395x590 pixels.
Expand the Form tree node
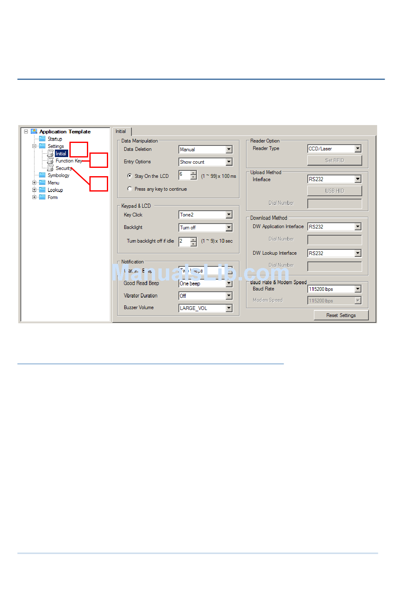click(x=34, y=197)
